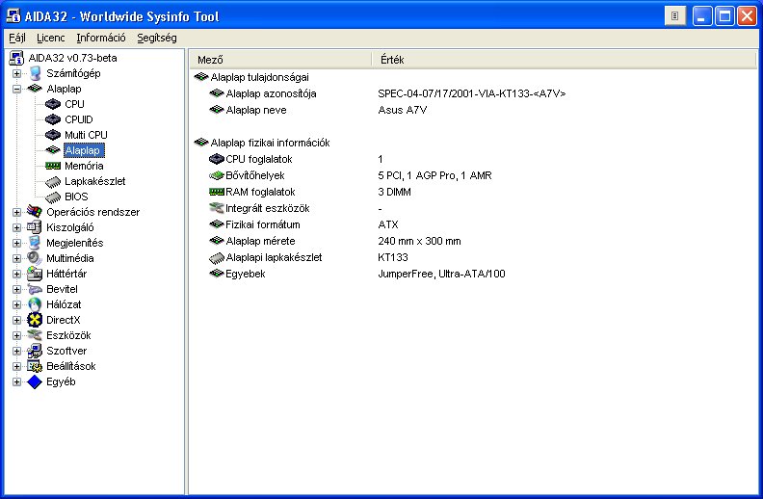Viewport: 763px width, 499px height.
Task: Open the Fájl menu
Action: click(x=17, y=38)
